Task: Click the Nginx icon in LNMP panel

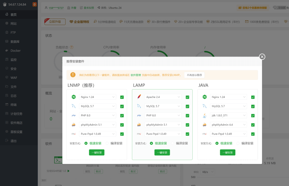Action: 73,97
